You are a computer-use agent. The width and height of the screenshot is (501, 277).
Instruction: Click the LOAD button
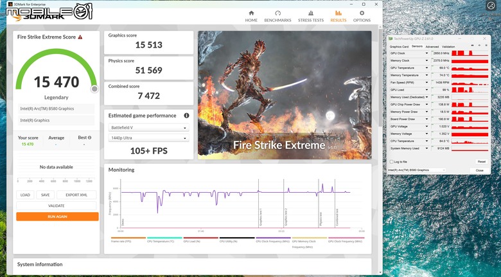25,195
